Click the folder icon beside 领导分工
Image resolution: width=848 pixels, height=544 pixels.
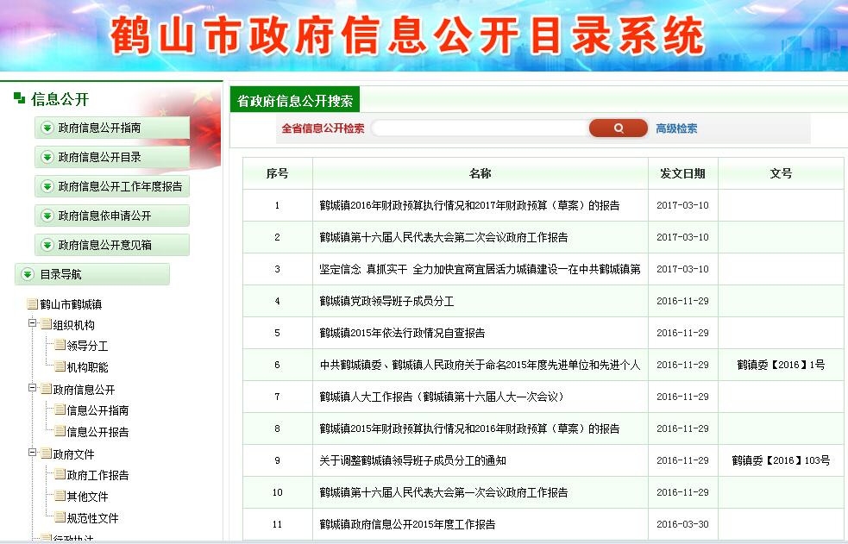click(60, 345)
